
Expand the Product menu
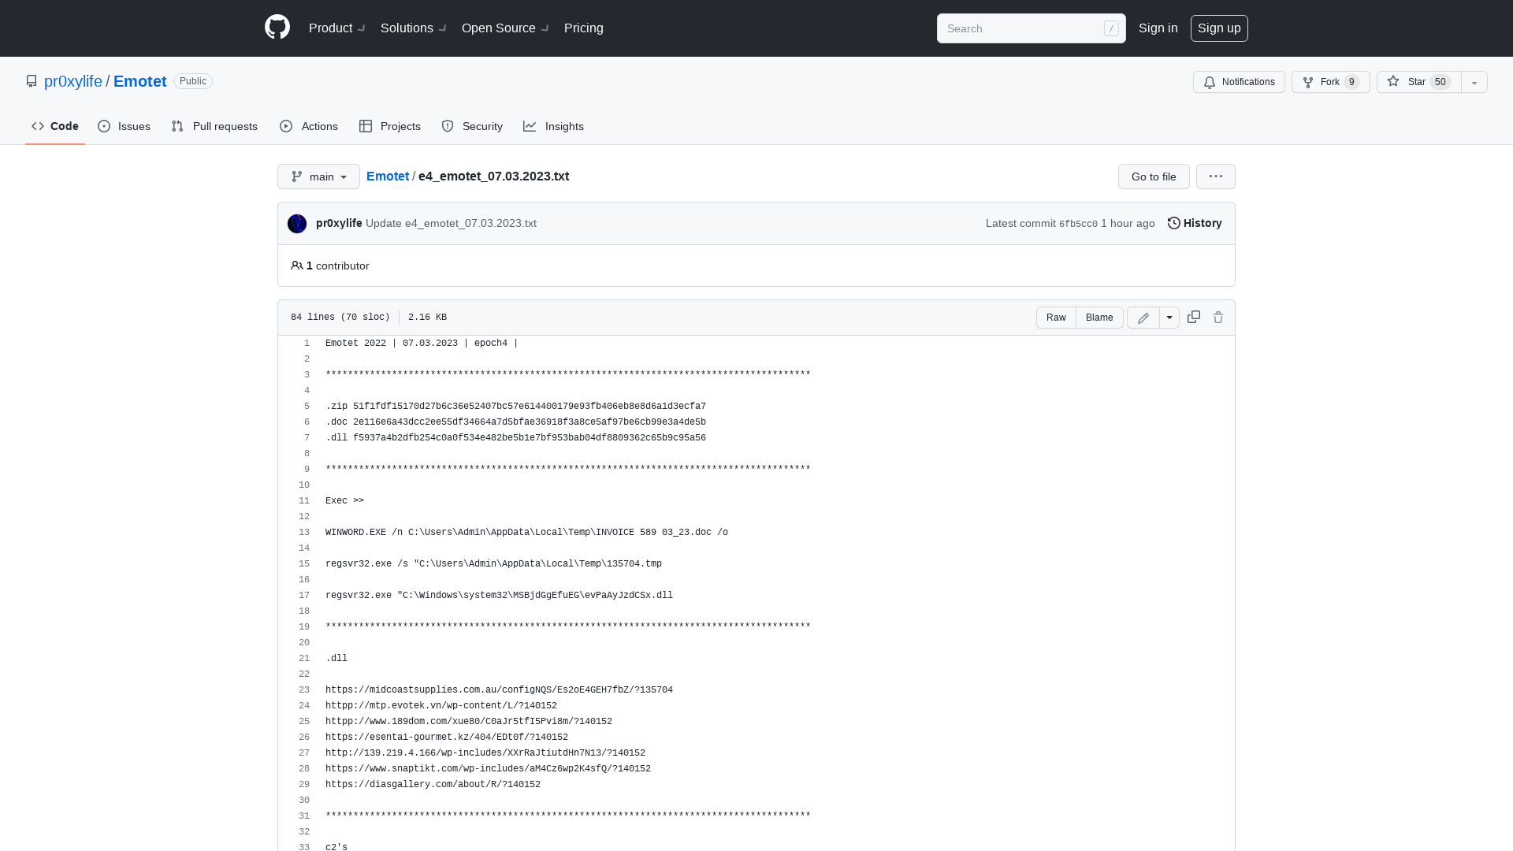point(337,28)
